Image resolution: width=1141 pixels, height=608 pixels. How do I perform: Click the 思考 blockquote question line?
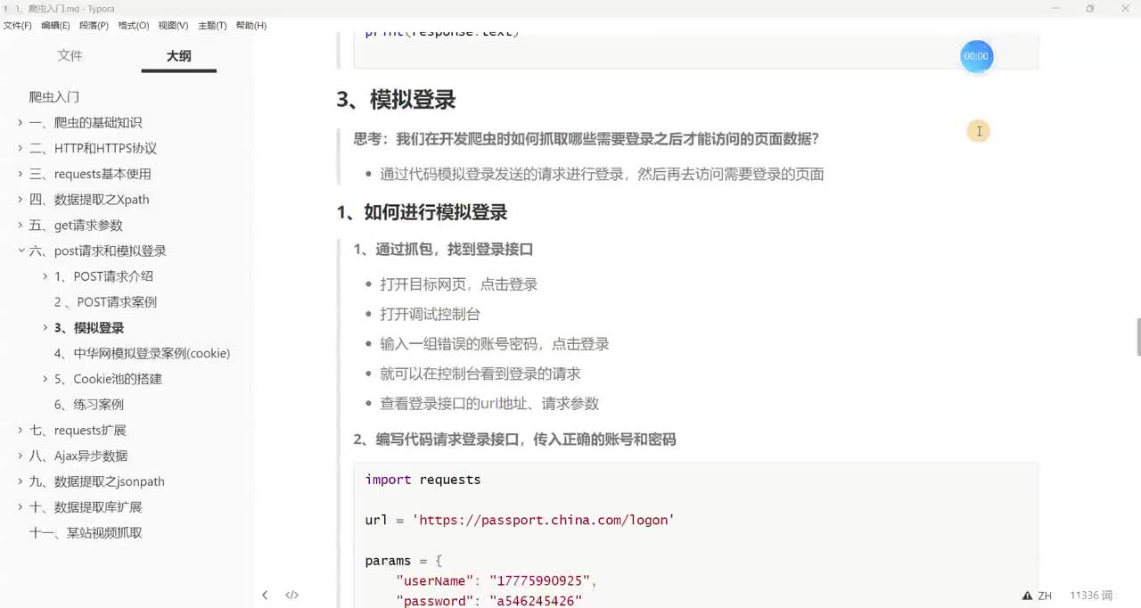[587, 138]
